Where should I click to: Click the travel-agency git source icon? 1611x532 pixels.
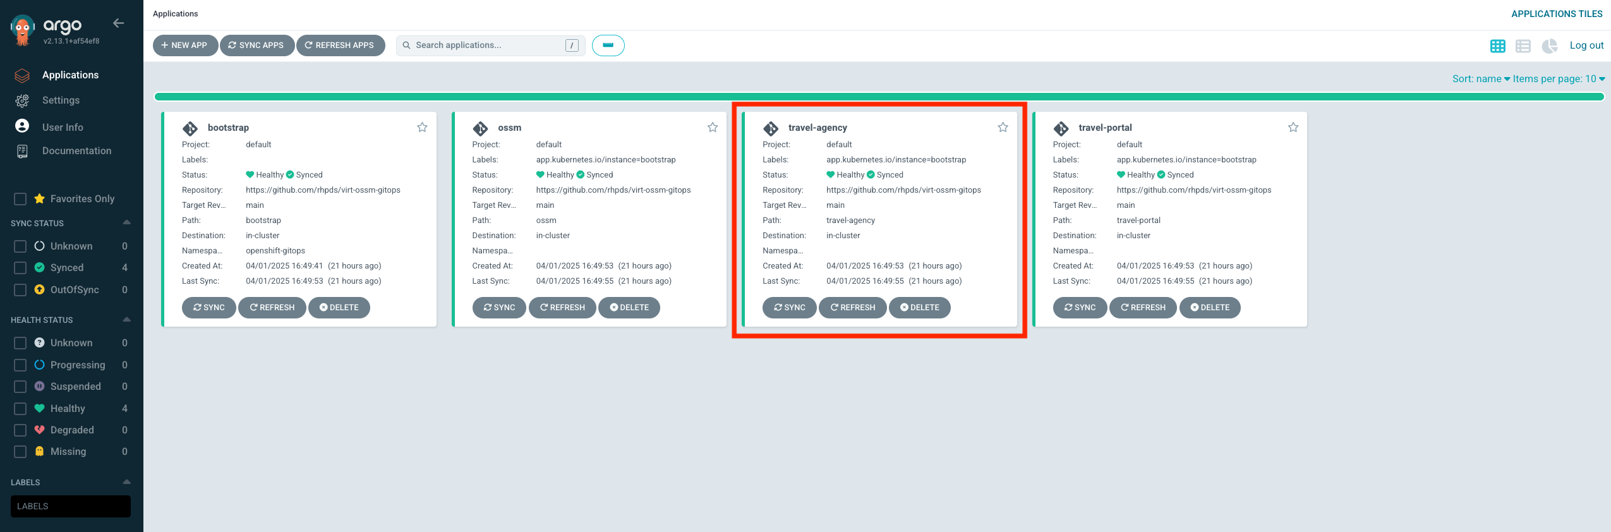pos(771,128)
